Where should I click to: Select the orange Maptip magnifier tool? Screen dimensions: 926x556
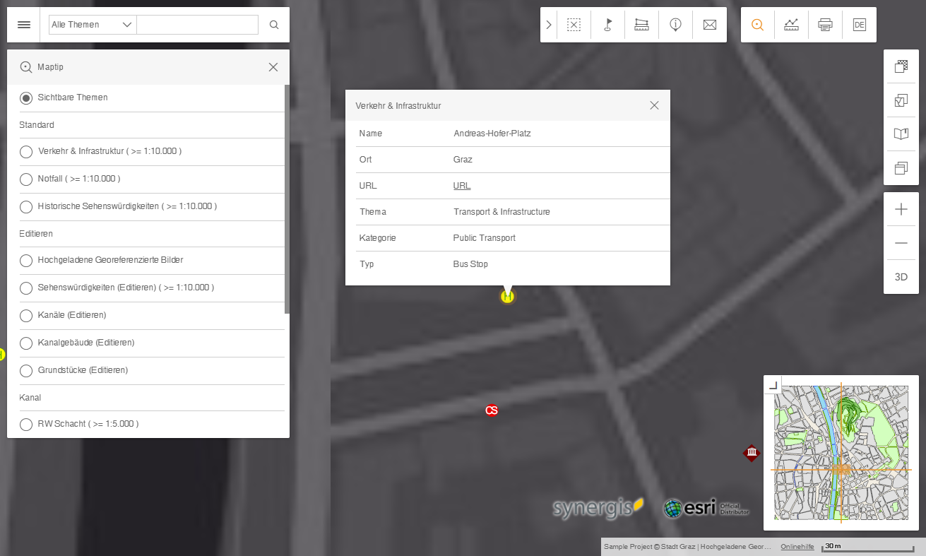(x=757, y=24)
